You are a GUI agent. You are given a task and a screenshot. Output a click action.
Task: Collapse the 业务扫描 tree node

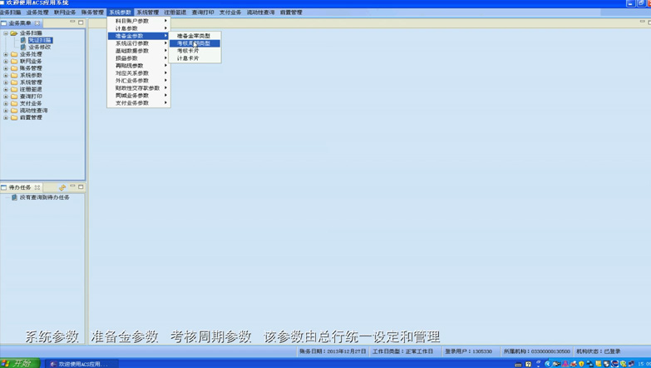[x=6, y=33]
